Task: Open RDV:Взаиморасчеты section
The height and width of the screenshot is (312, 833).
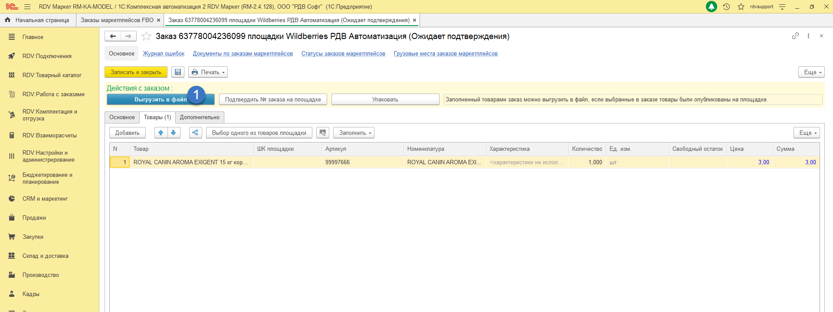Action: (x=49, y=136)
